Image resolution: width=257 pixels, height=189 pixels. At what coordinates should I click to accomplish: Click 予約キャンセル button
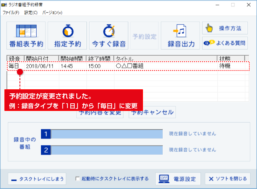(x=152, y=113)
